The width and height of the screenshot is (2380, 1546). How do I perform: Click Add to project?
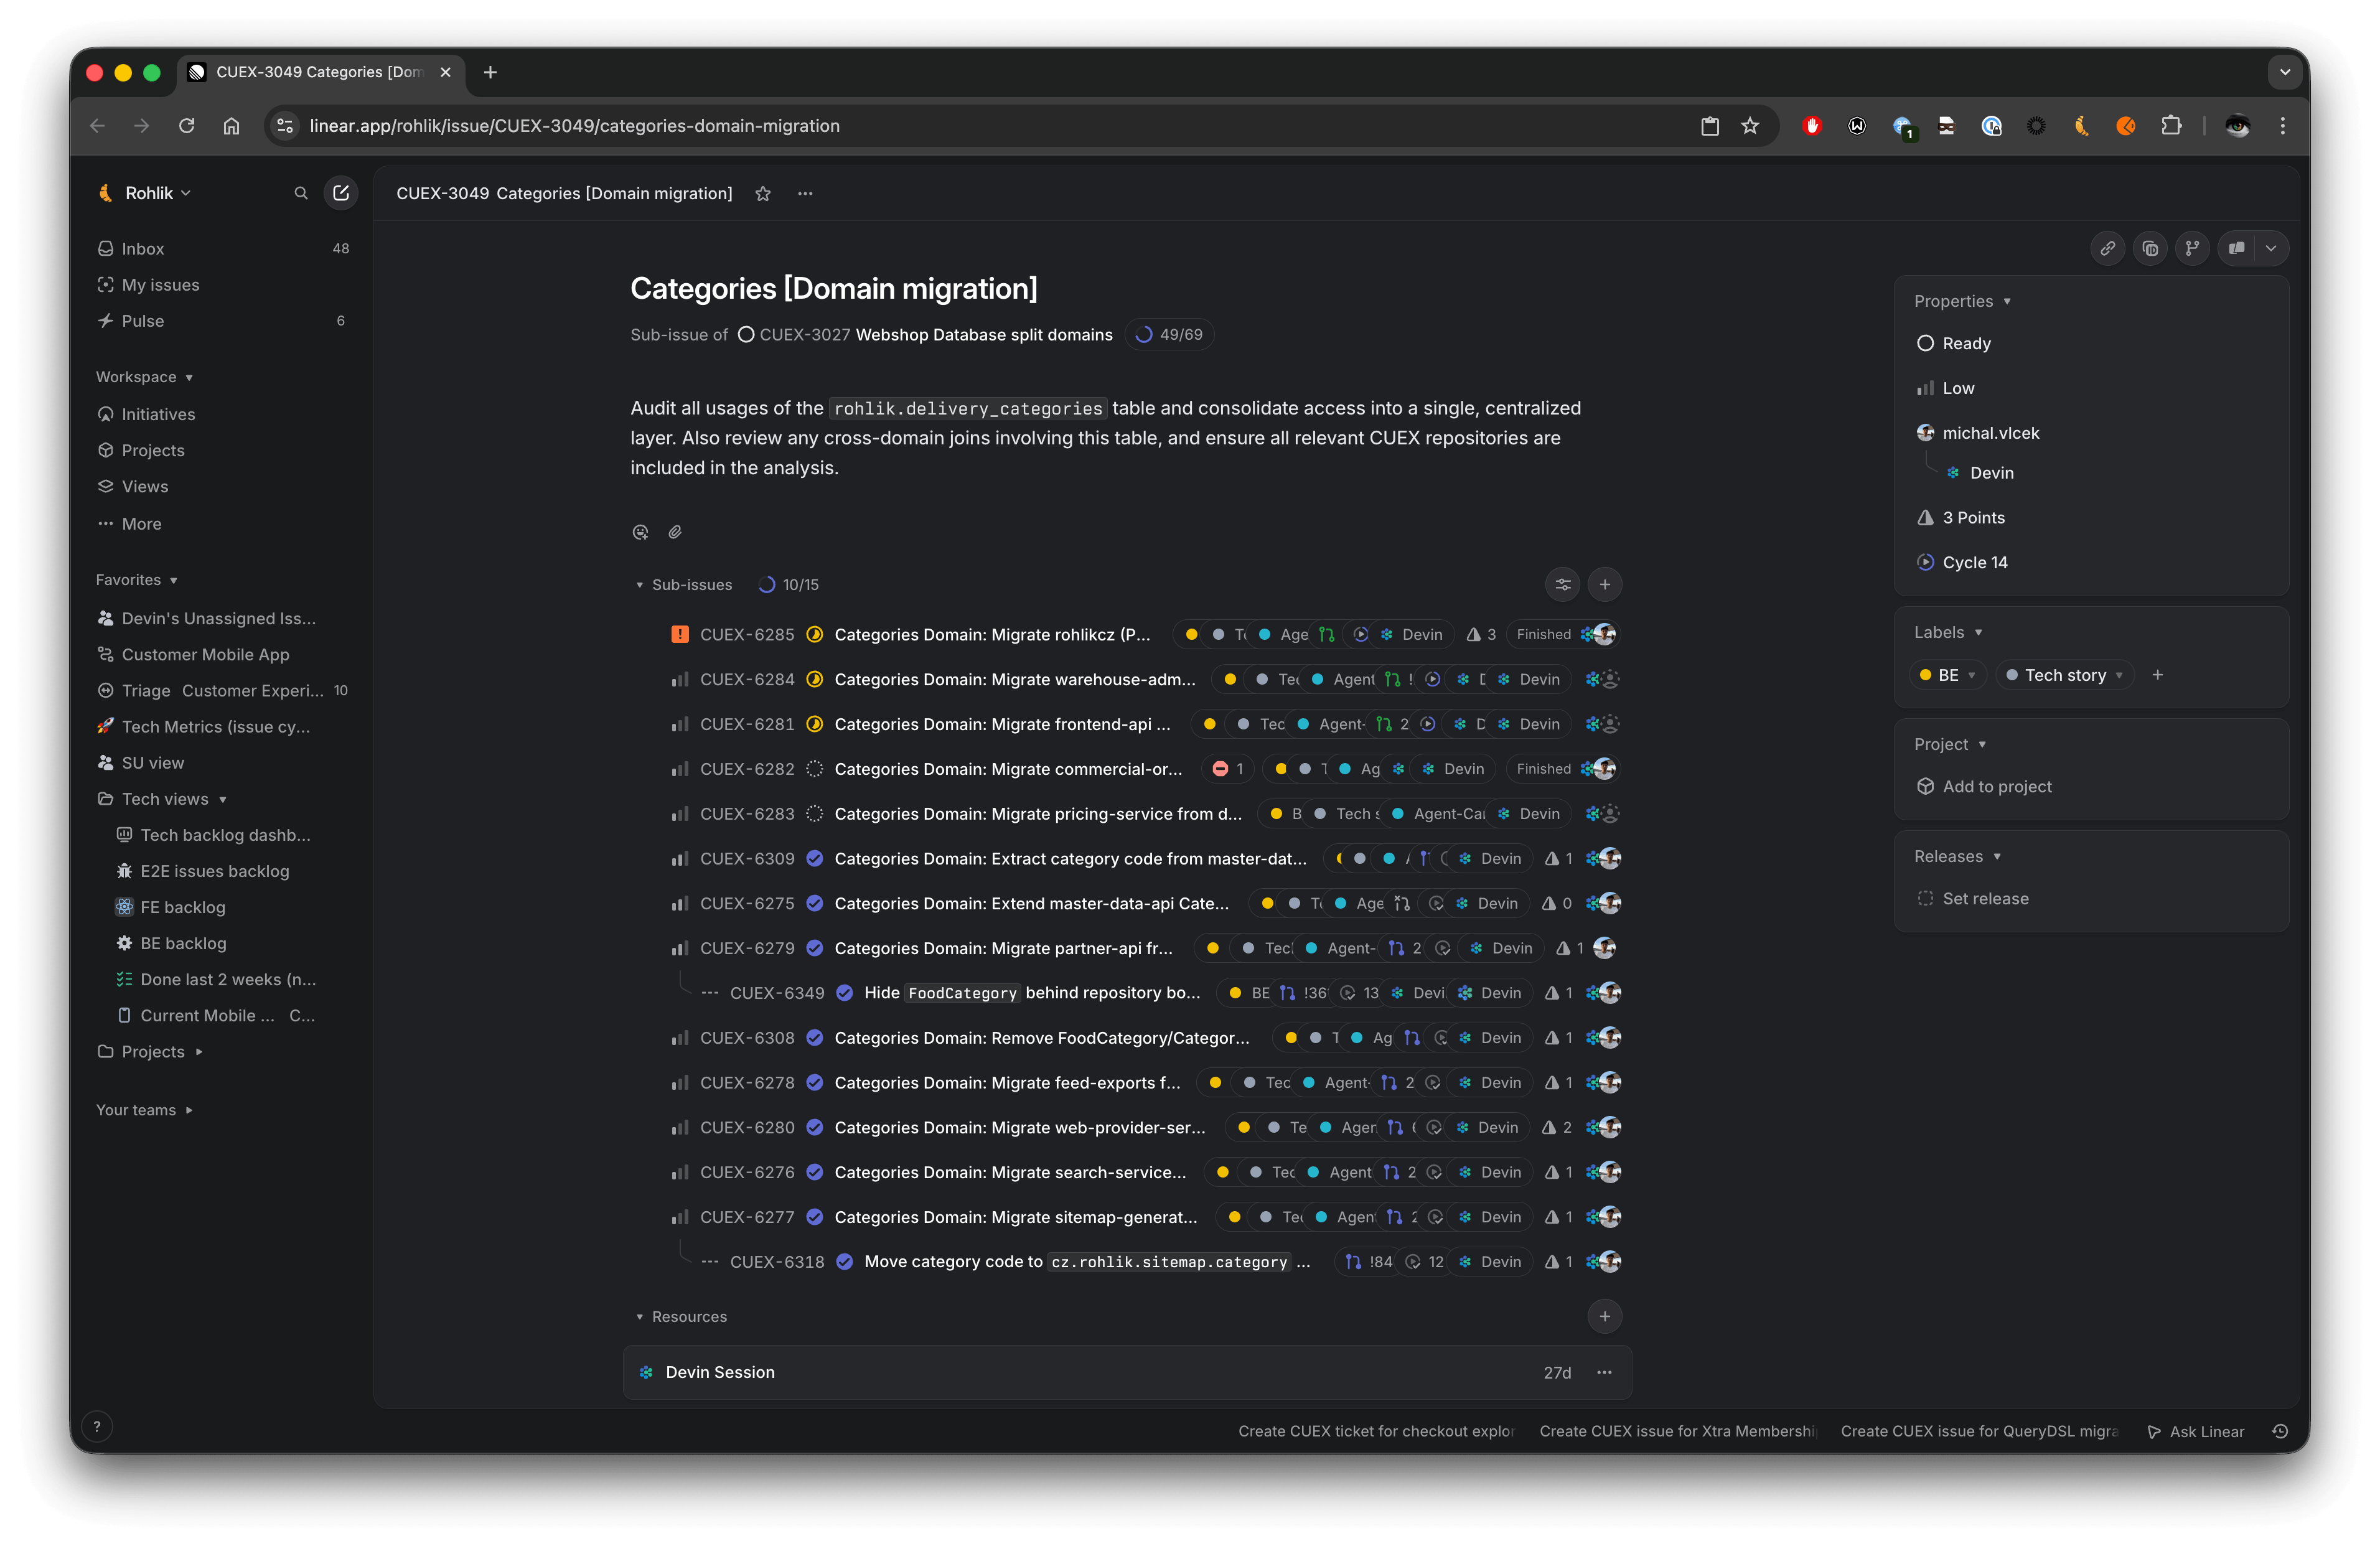(x=1996, y=786)
